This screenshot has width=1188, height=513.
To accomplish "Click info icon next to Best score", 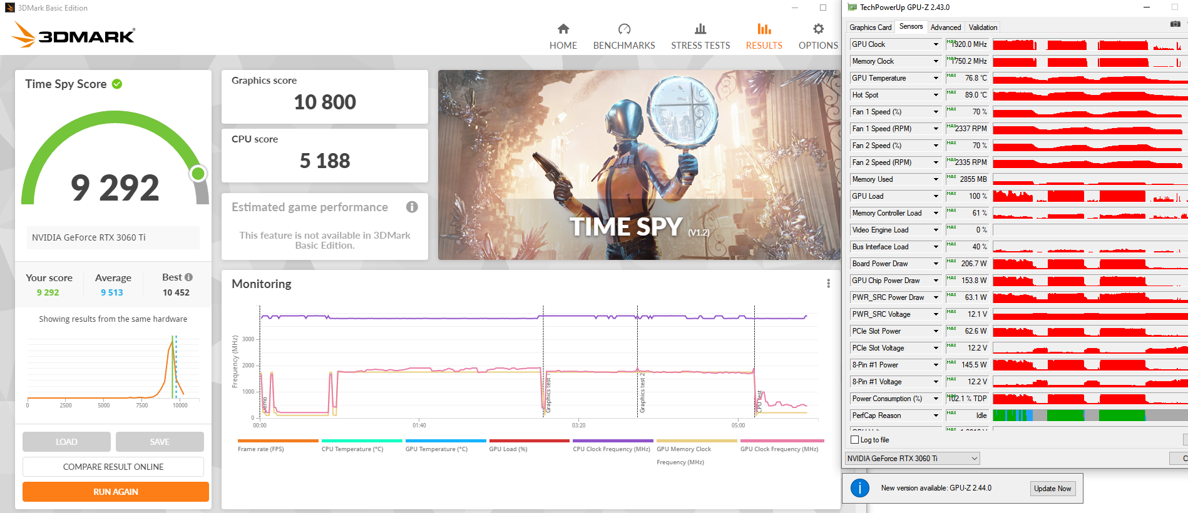I will (188, 277).
